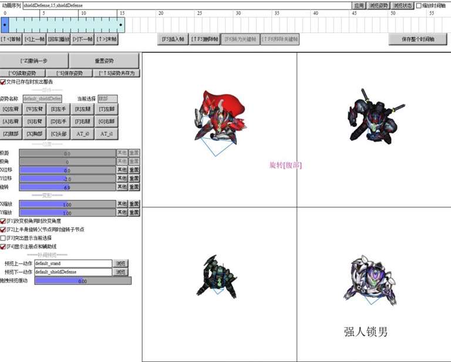This screenshot has height=362, width=451.
Task: Click the white-purple robot sprite
Action: coord(366,280)
